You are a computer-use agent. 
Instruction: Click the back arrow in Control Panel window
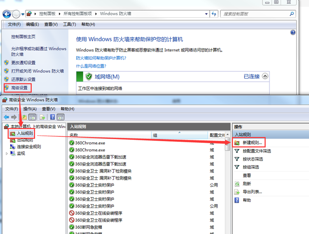(x=7, y=14)
